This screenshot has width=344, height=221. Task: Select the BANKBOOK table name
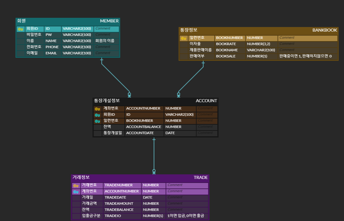click(325, 30)
